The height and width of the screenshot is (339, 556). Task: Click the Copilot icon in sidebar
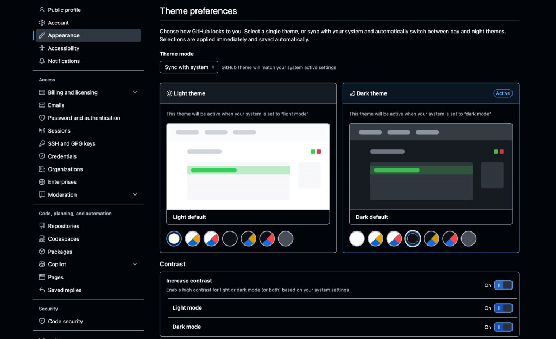point(42,264)
